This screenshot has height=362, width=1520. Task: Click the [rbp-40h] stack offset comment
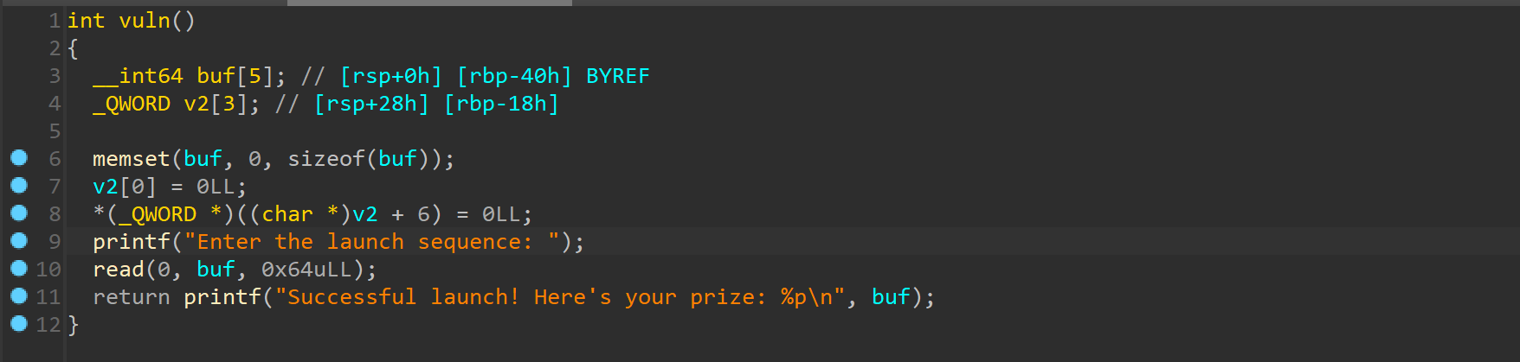(514, 76)
